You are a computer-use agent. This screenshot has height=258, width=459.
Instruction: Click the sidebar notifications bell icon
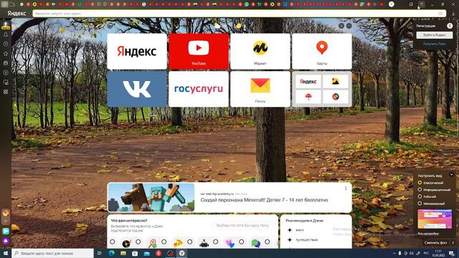click(6, 34)
